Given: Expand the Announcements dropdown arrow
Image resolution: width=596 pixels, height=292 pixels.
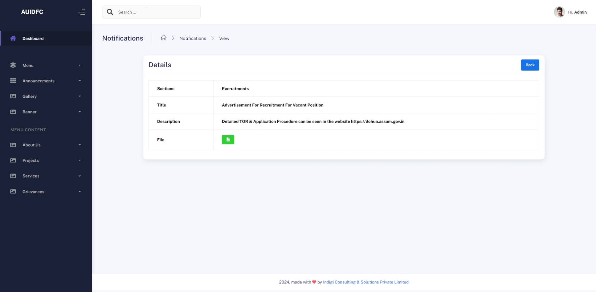Looking at the screenshot, I should point(80,81).
